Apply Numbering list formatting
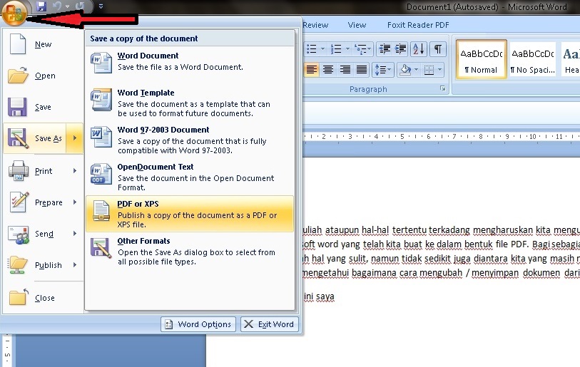The width and height of the screenshot is (580, 367). click(x=336, y=48)
